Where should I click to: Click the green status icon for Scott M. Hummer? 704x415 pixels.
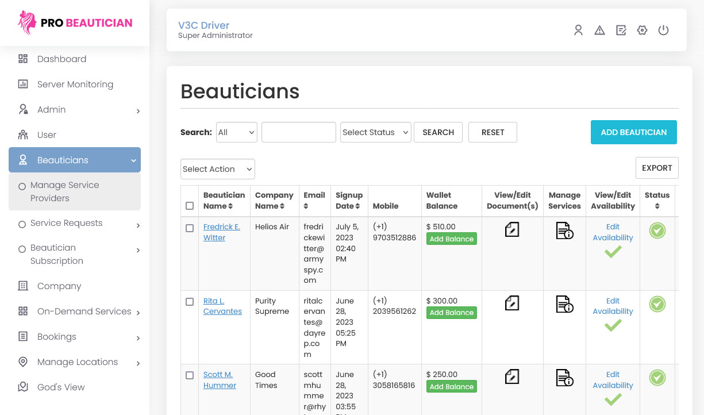click(x=657, y=378)
